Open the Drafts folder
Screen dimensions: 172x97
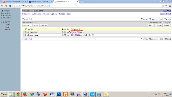tap(8, 25)
